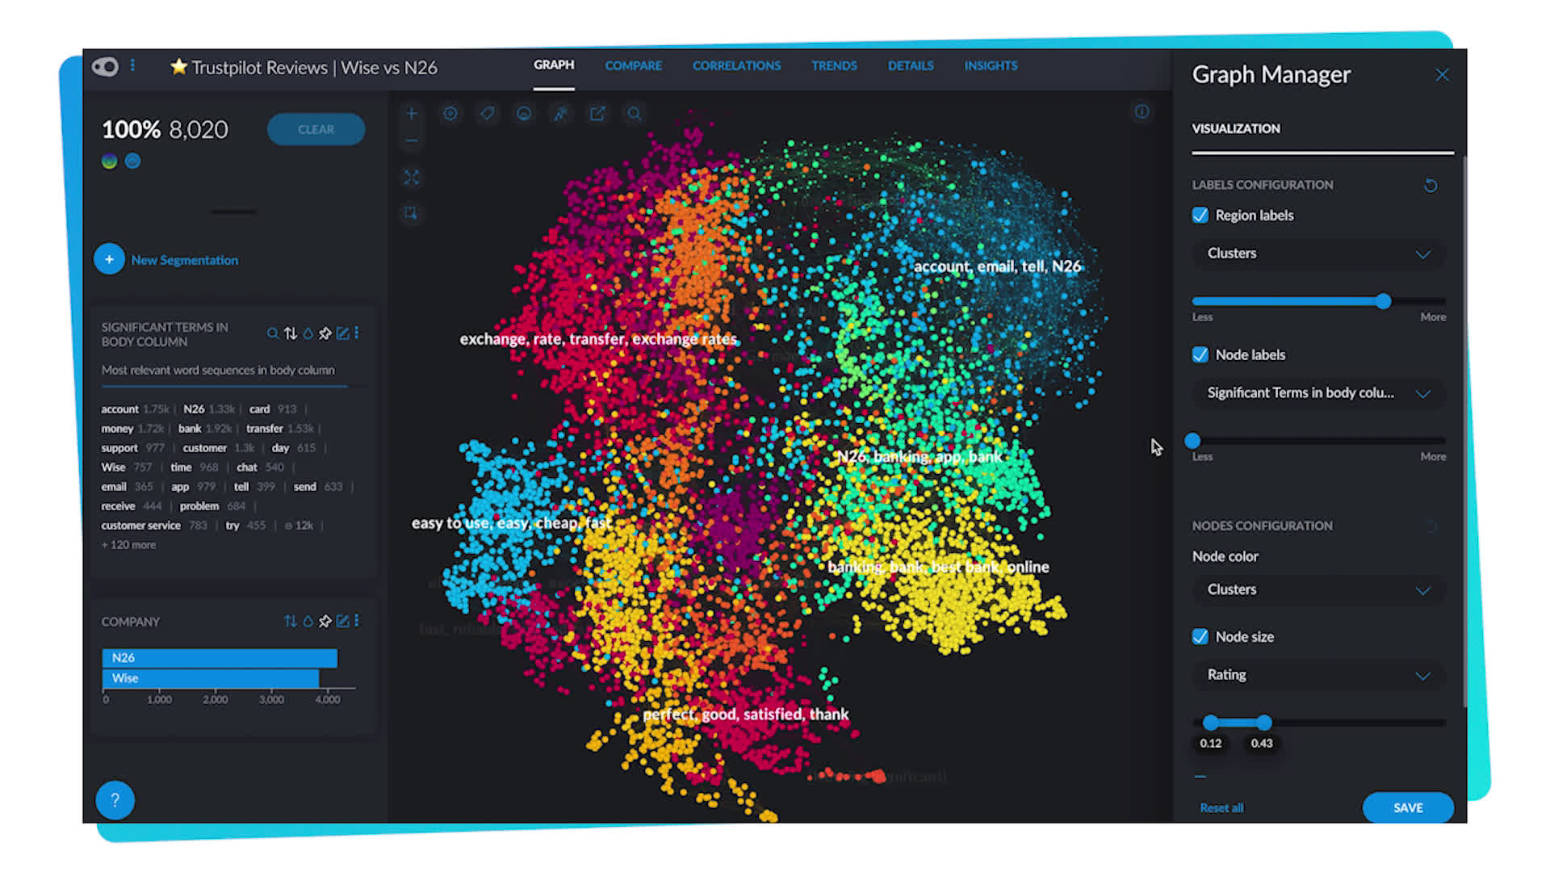Open the DETAILS tab

911,66
